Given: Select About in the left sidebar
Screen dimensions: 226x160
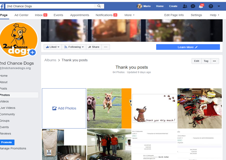Looking at the screenshot, I should 4,82.
